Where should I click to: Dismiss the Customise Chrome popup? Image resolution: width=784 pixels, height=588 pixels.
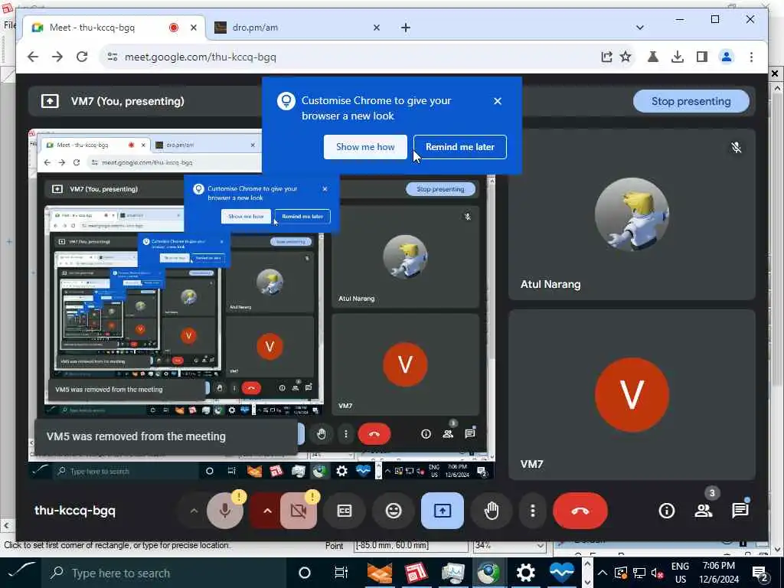498,101
